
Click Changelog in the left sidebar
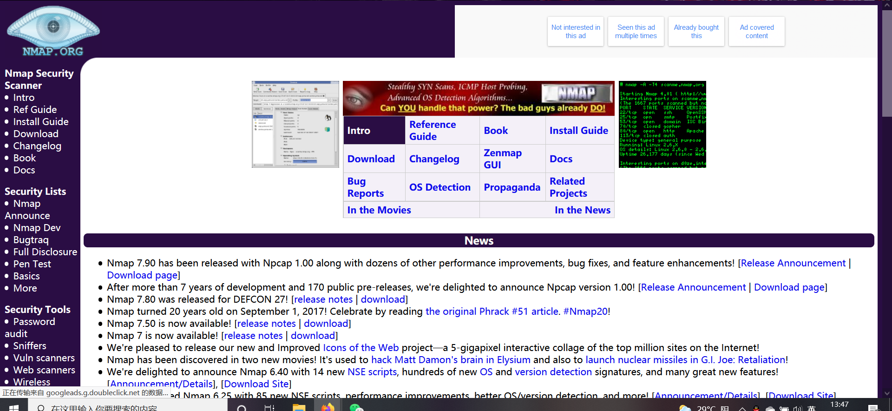[37, 146]
